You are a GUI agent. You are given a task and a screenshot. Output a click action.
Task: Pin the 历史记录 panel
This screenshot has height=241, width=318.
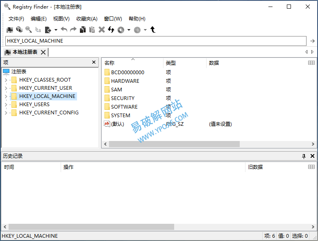coord(304,156)
